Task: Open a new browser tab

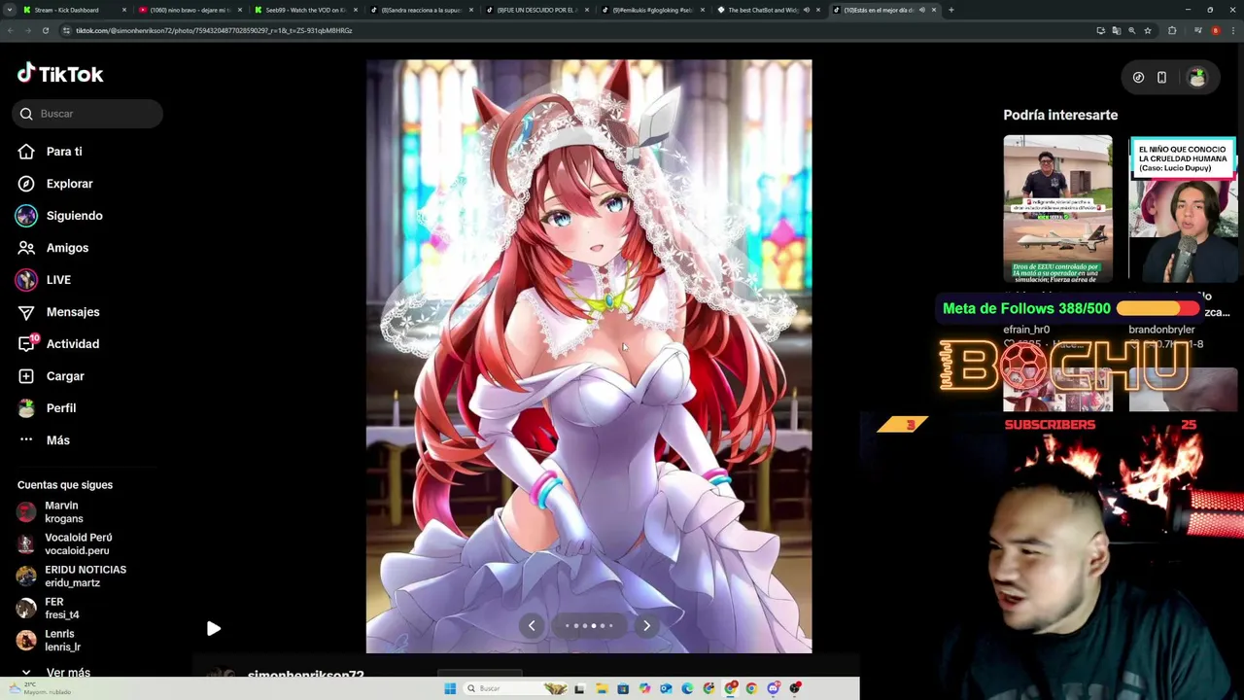Action: [x=950, y=10]
